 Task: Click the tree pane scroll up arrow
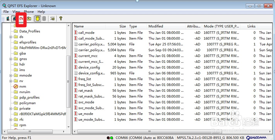click(x=69, y=26)
